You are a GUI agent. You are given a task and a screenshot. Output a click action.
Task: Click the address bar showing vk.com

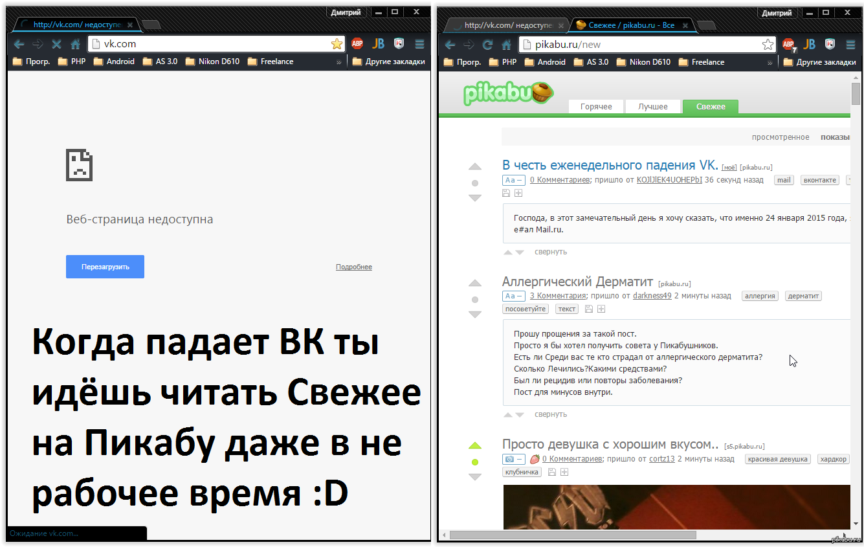(x=216, y=44)
